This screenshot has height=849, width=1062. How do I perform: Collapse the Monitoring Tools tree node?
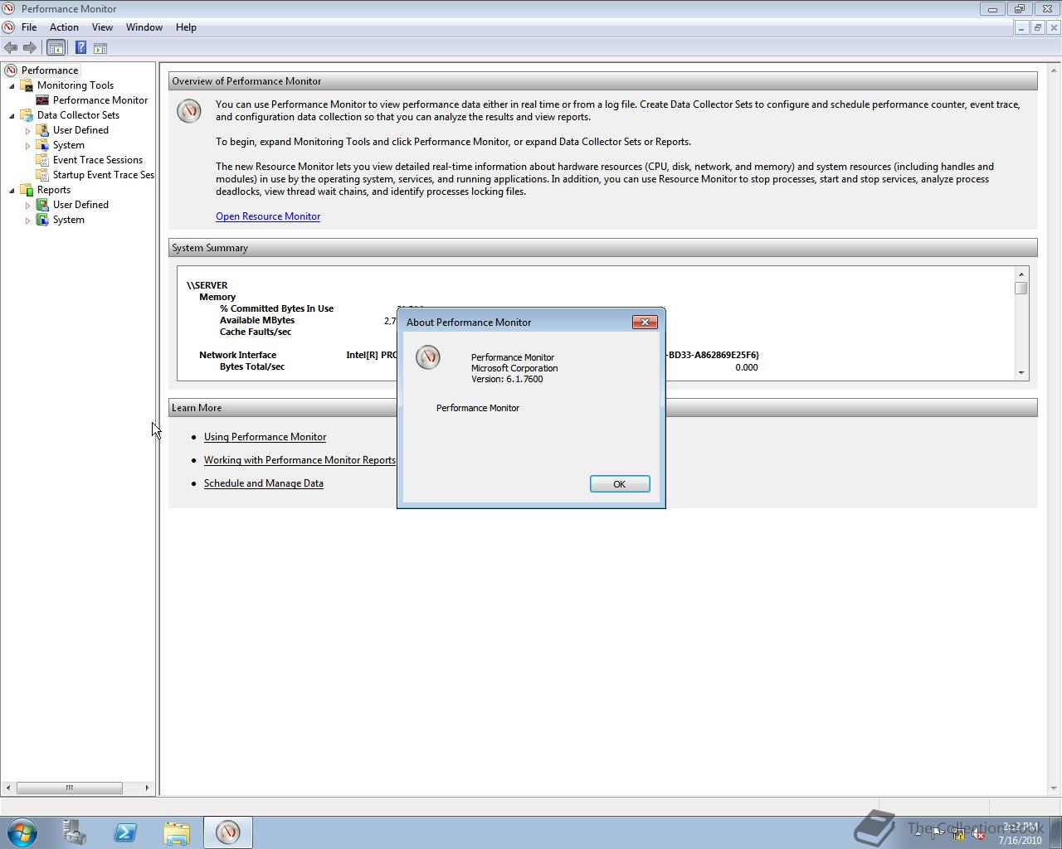click(x=12, y=85)
